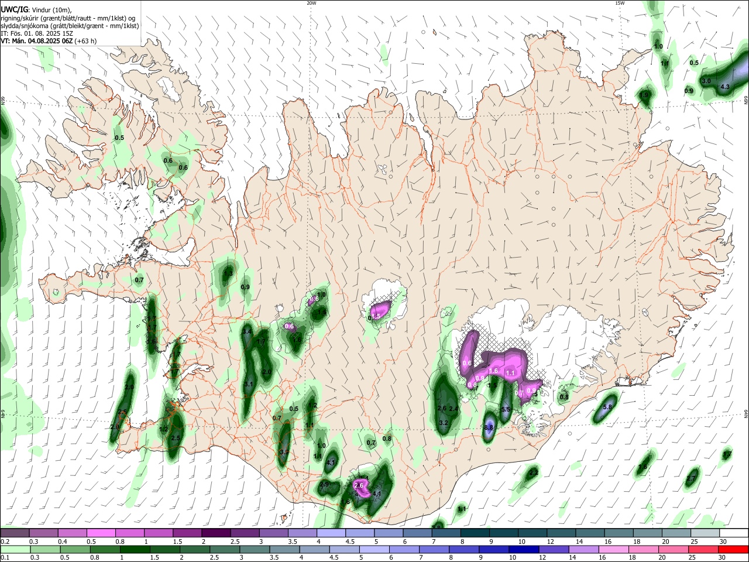The height and width of the screenshot is (562, 749).
Task: Click the darkest purple swatch between 2 and 2.5 in the upper legend
Action: 216,533
